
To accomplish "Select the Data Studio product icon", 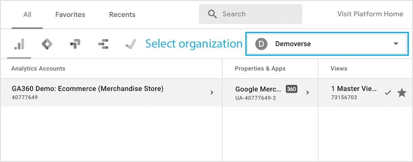I will [103, 44].
